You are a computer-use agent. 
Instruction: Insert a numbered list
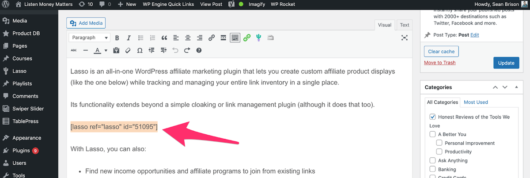[153, 38]
